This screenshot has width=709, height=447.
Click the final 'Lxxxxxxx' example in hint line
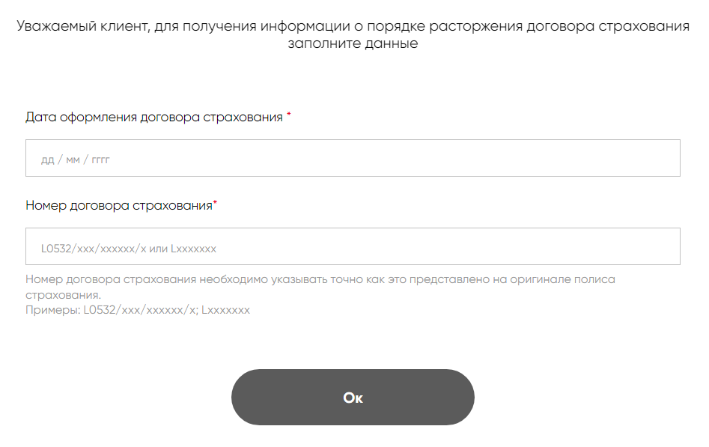pyautogui.click(x=225, y=309)
